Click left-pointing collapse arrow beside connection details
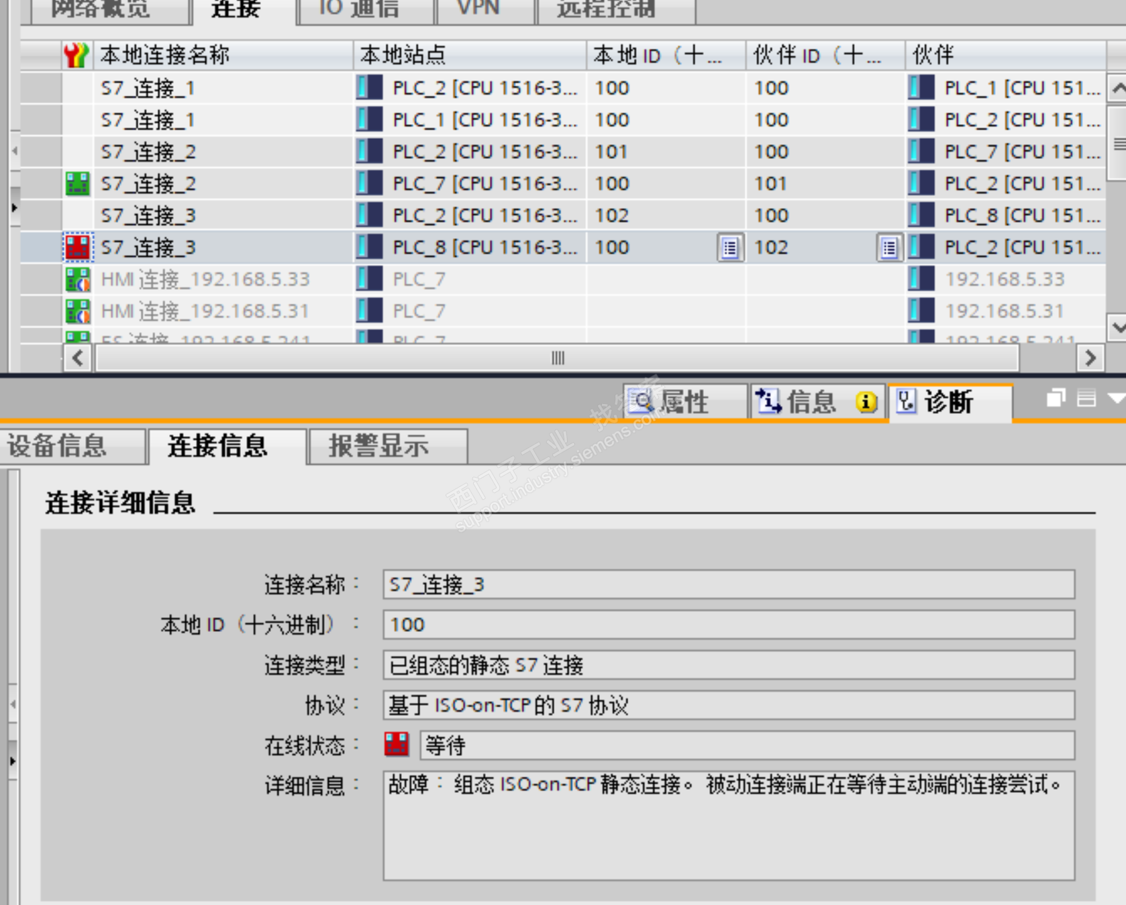The width and height of the screenshot is (1126, 905). point(13,704)
